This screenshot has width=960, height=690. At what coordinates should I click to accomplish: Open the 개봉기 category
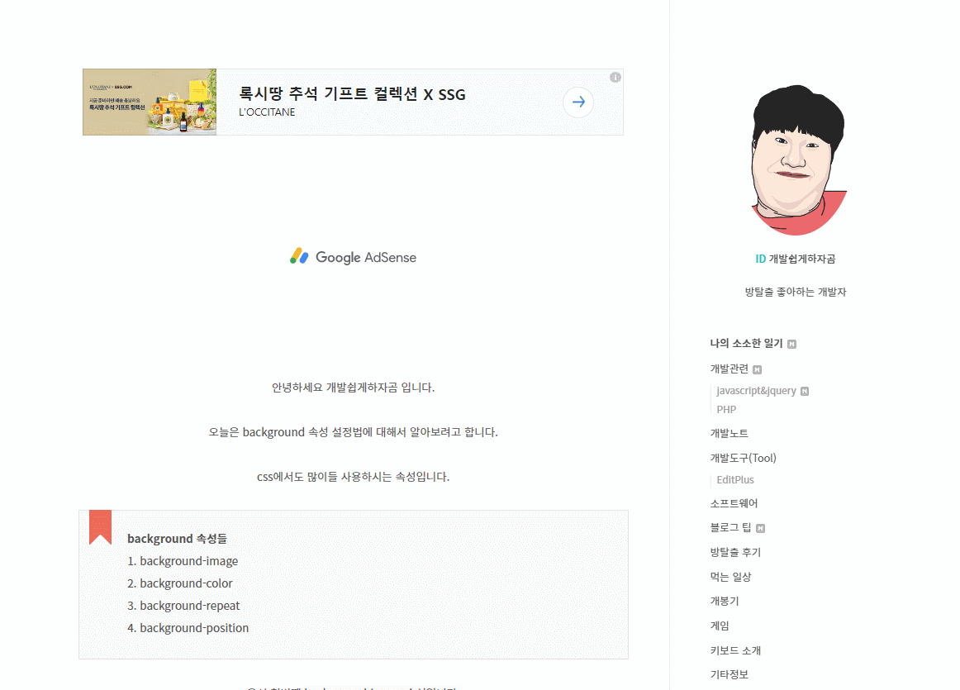[725, 602]
